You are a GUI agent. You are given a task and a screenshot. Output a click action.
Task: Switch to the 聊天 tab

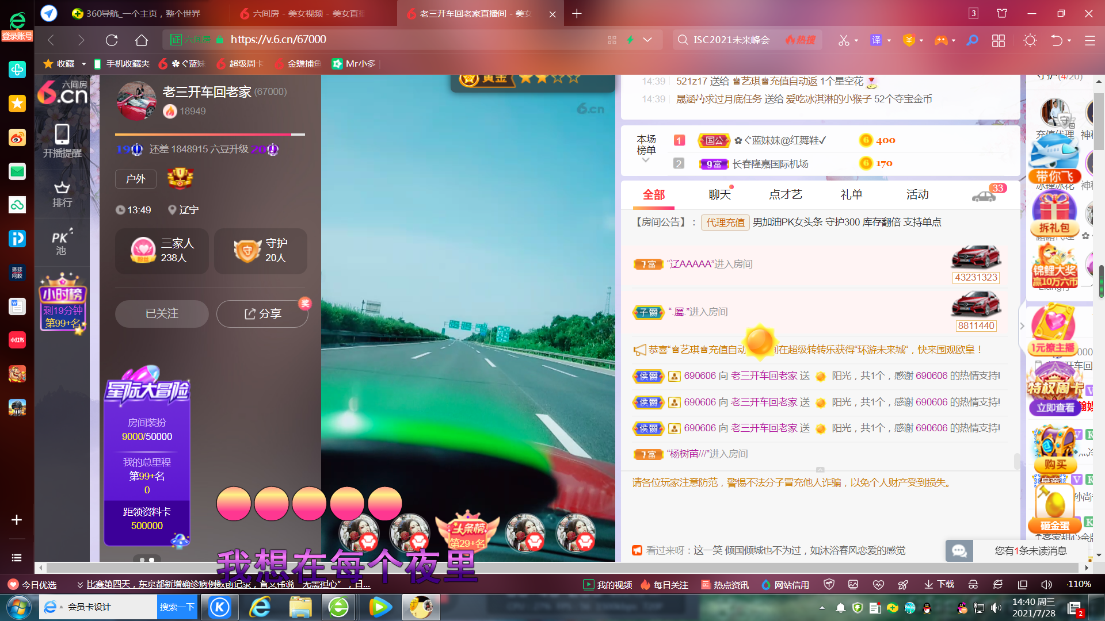pyautogui.click(x=719, y=195)
